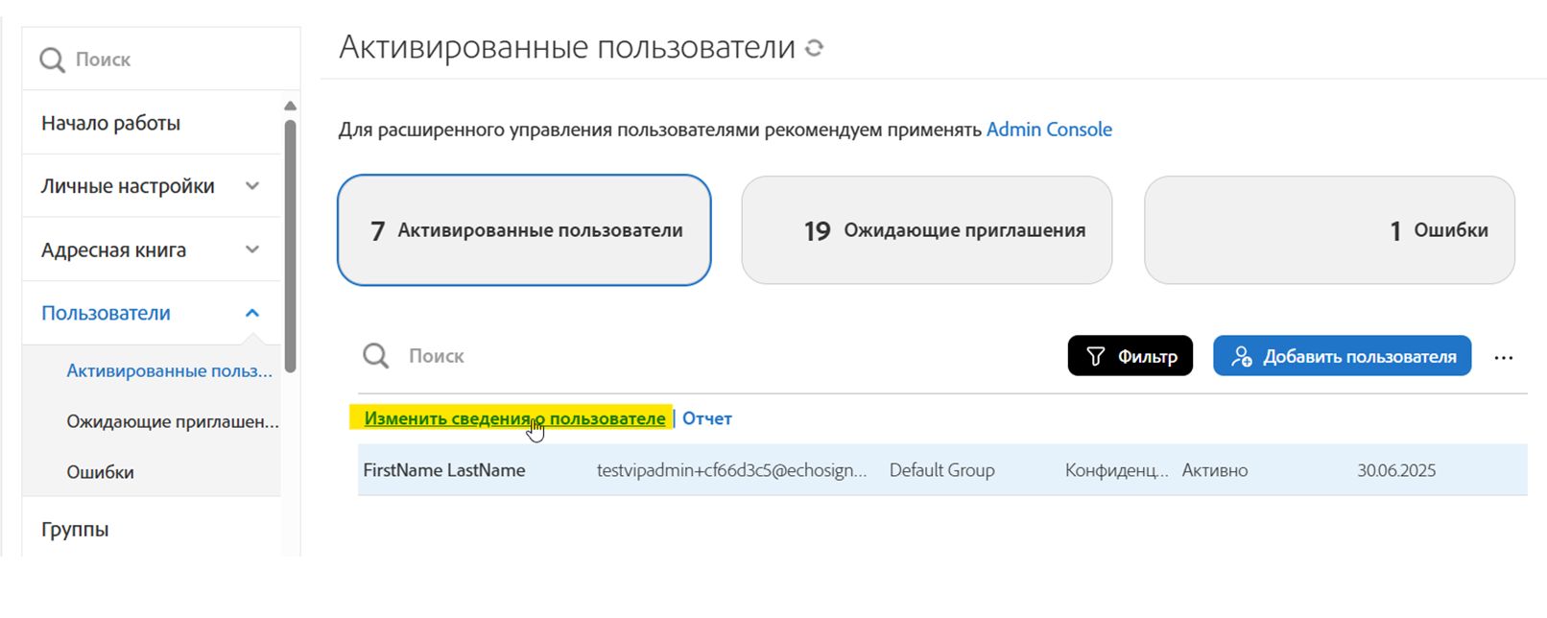Click the sidebar search magnifier icon
The width and height of the screenshot is (1547, 618).
click(x=52, y=60)
